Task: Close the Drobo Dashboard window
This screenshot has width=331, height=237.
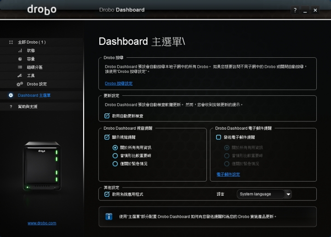Action: pos(315,10)
